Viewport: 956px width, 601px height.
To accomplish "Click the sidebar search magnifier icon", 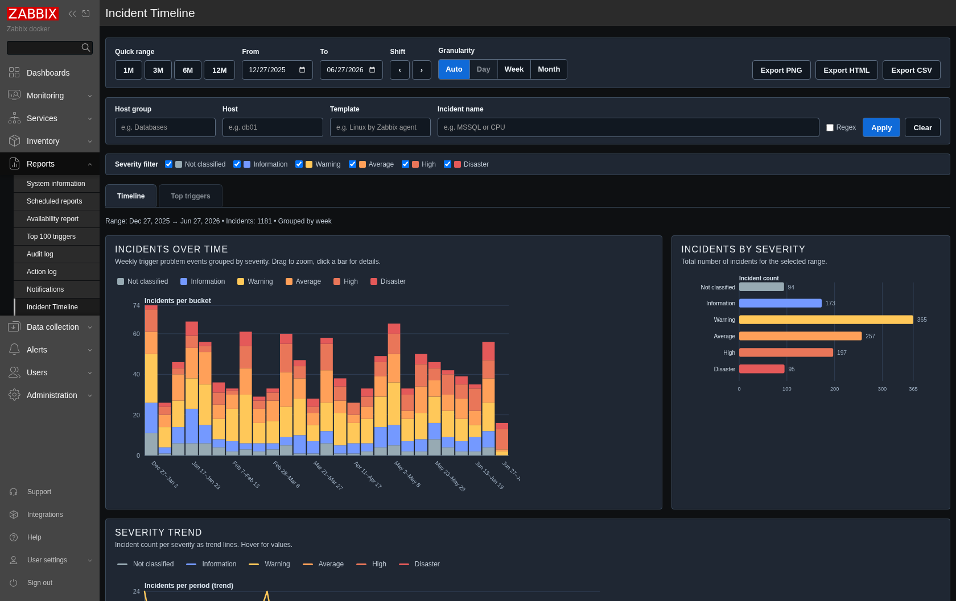I will (86, 47).
